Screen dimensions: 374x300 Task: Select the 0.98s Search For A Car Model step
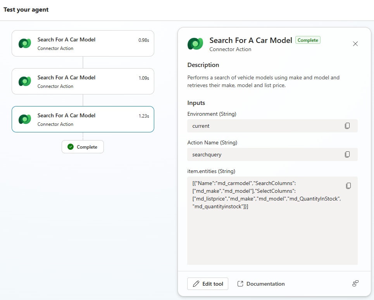(x=83, y=43)
